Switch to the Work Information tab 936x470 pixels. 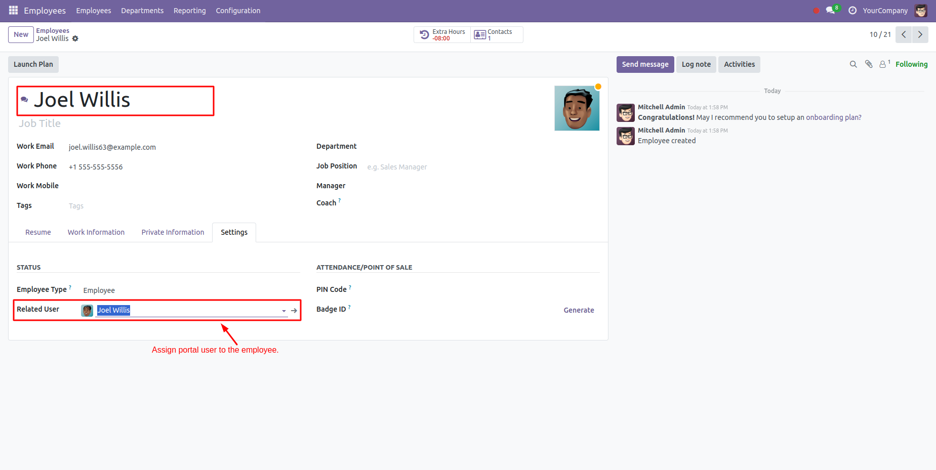[x=96, y=232]
